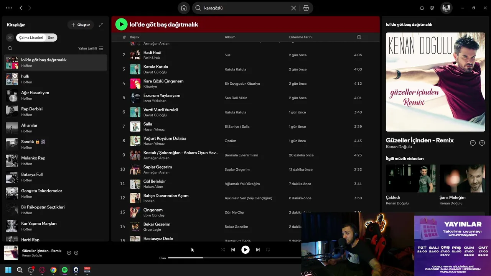Click now-playing minus icon in bottom bar

69,253
